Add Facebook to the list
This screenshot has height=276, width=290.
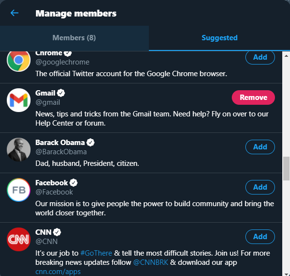click(260, 187)
